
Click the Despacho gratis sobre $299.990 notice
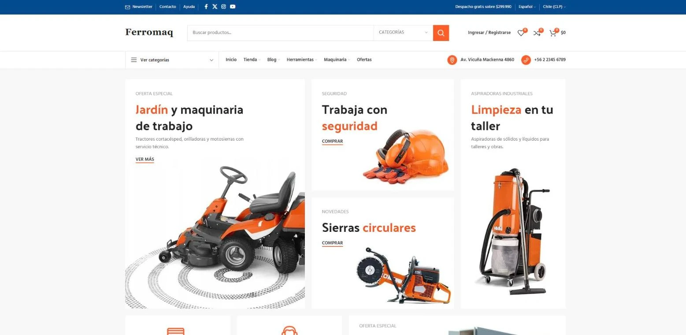coord(483,7)
